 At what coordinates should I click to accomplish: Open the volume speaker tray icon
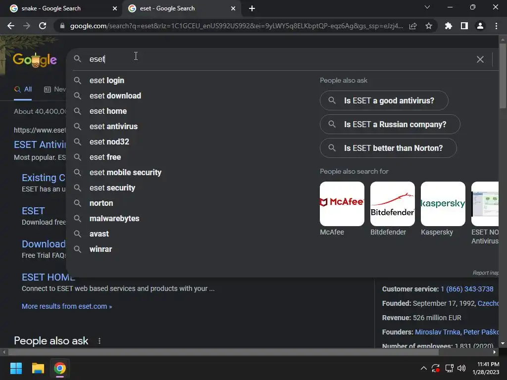pos(461,368)
